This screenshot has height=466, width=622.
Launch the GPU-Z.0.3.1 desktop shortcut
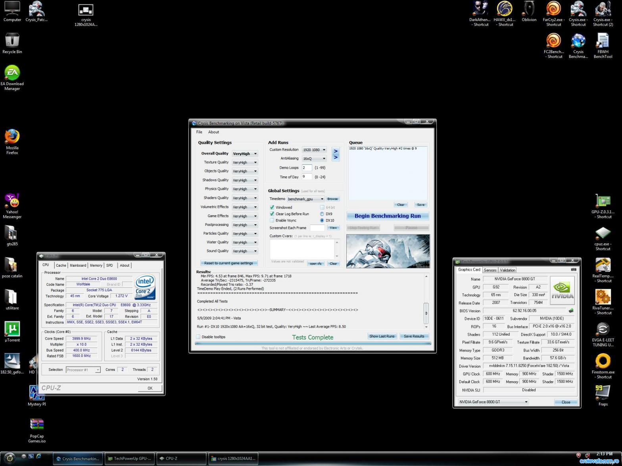(603, 206)
